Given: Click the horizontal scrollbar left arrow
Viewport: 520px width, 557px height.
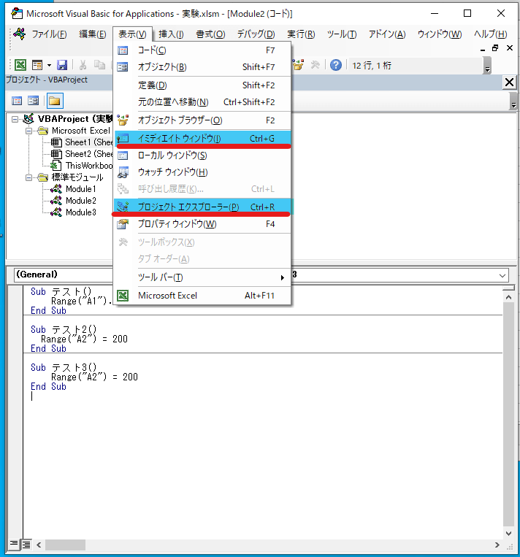Looking at the screenshot, I should coord(39,545).
